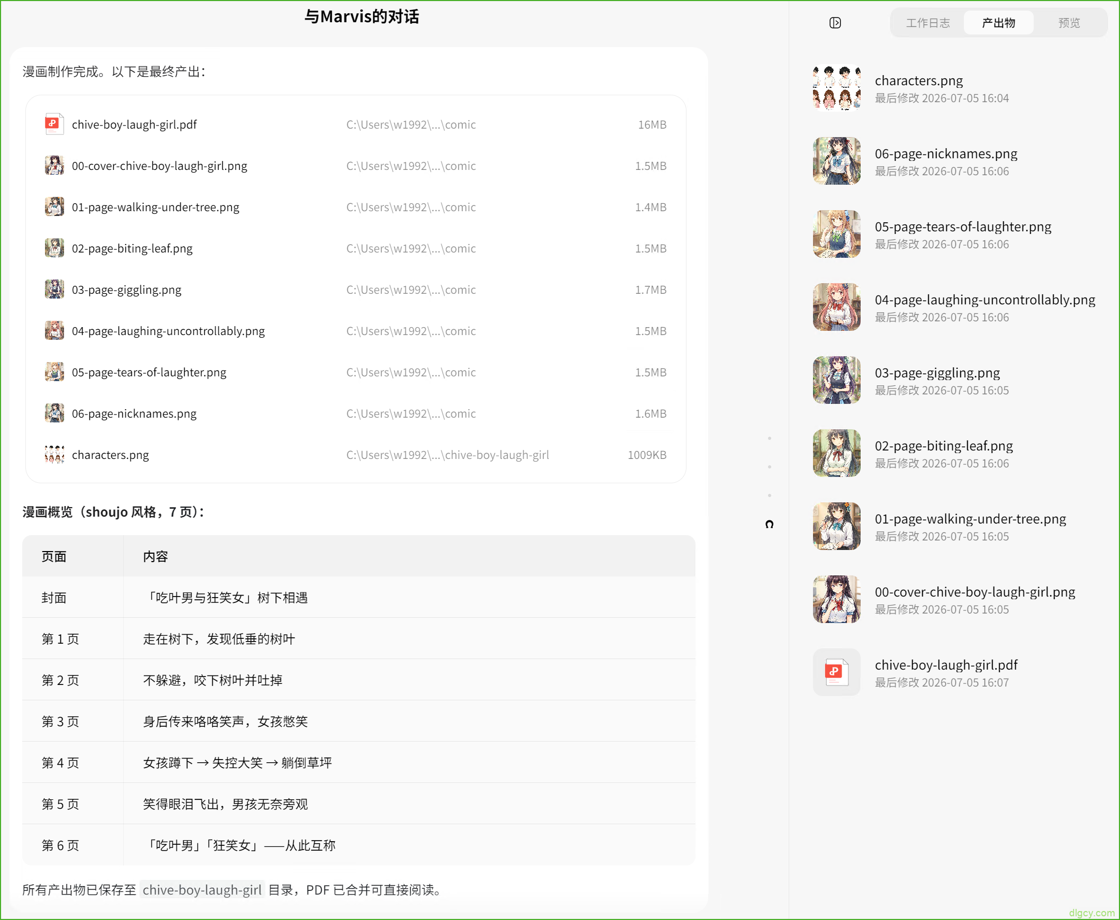Switch to the 工作日志 tab
The height and width of the screenshot is (920, 1120).
(x=928, y=23)
